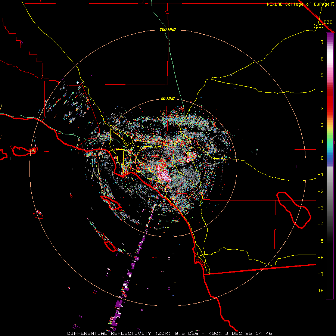Select the -7 value on color scale

point(321,274)
